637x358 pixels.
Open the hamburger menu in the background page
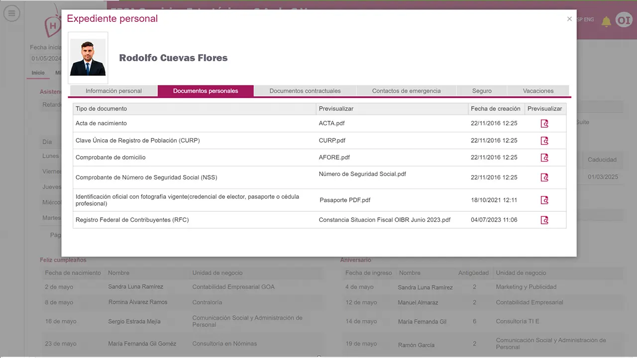11,13
